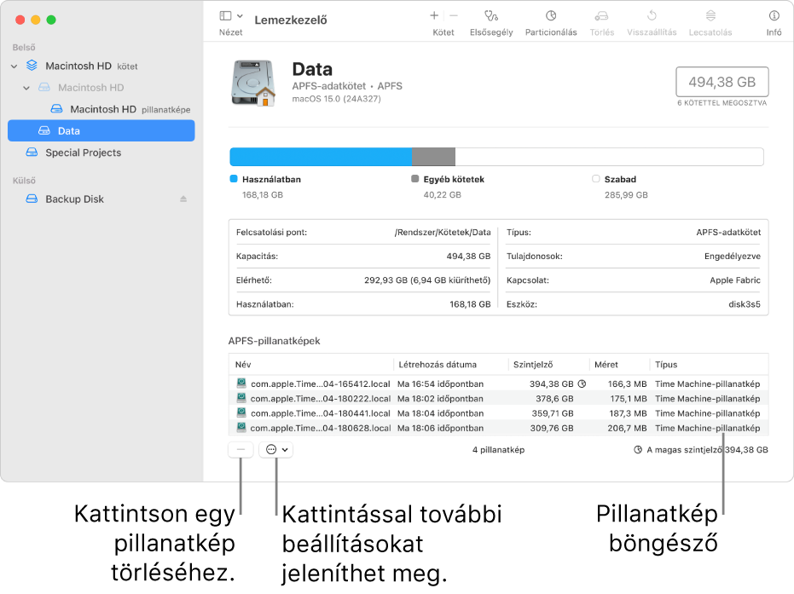794x594 pixels.
Task: Sort by Létrehozás dátuma column
Action: [450, 364]
